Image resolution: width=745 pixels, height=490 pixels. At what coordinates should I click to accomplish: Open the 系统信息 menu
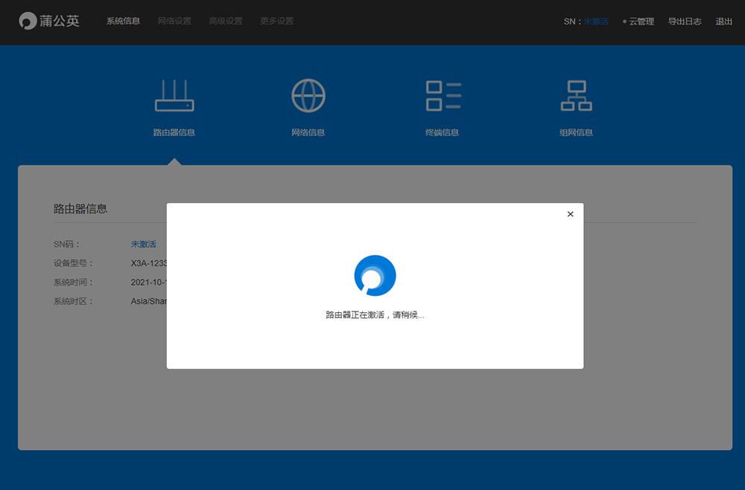pyautogui.click(x=123, y=21)
